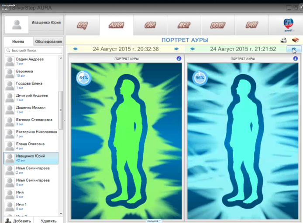Open the msmolovik dropdown at bottom

point(154,221)
